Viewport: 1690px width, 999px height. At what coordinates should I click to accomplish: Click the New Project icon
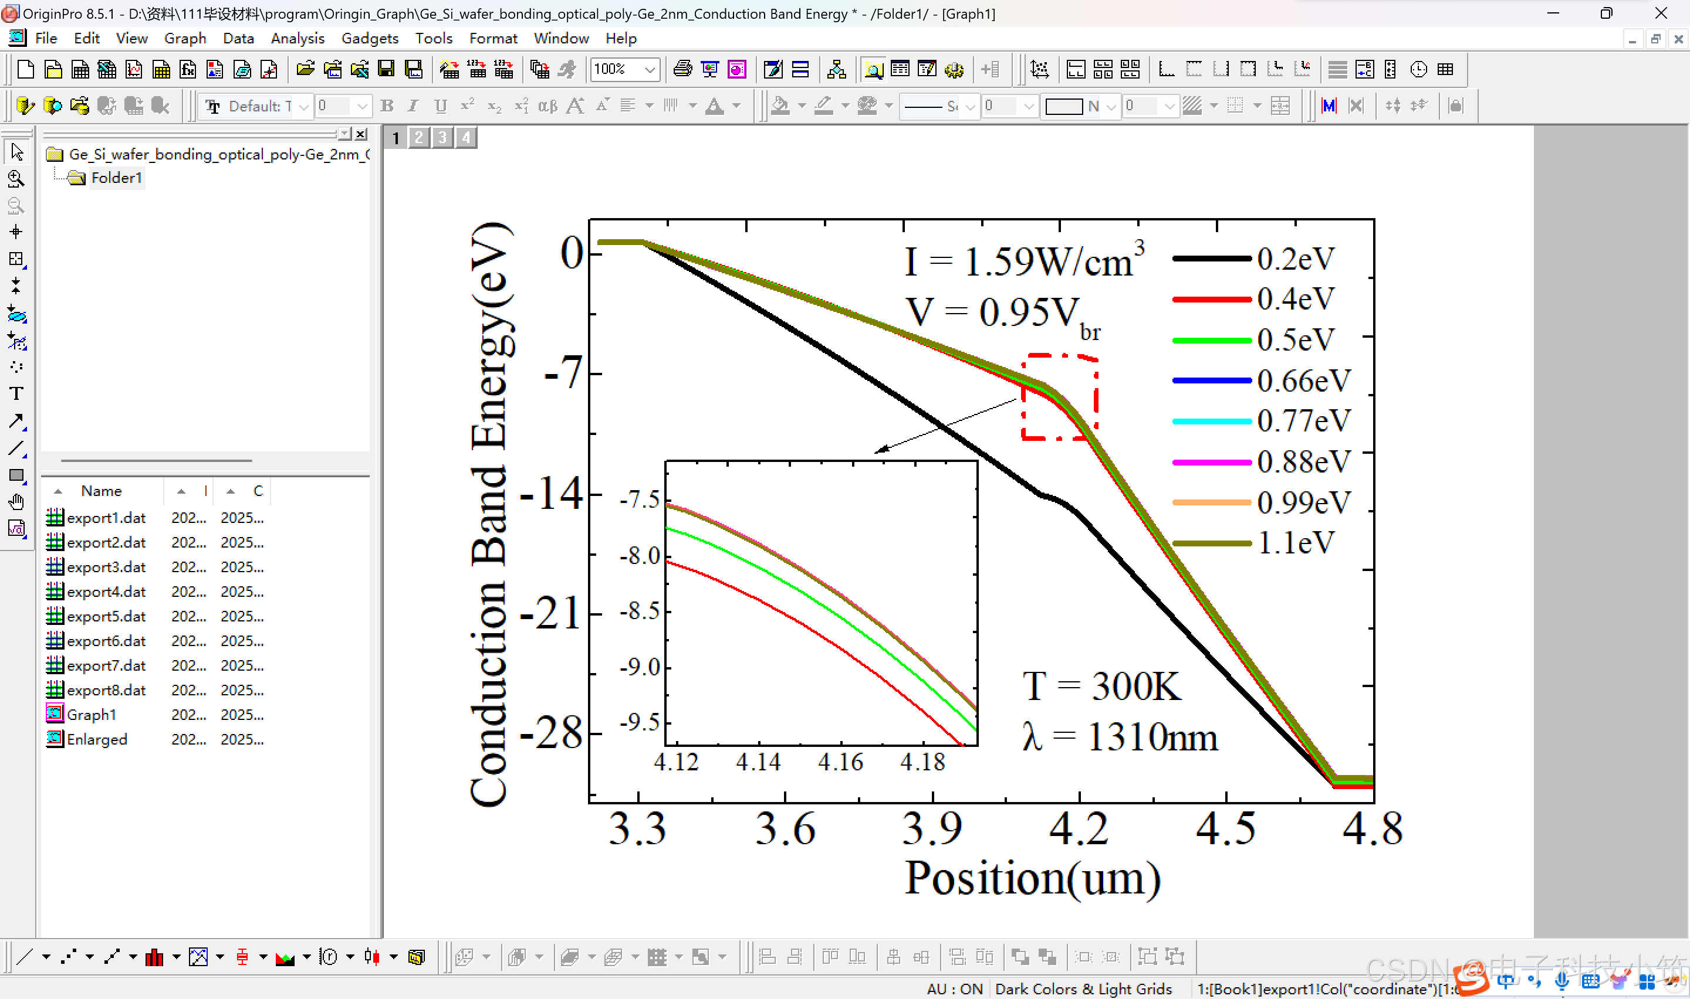(26, 69)
